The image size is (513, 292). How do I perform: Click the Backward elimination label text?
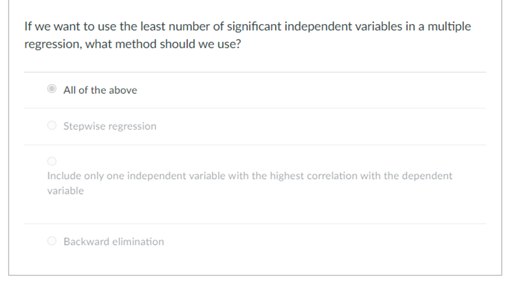click(x=113, y=241)
